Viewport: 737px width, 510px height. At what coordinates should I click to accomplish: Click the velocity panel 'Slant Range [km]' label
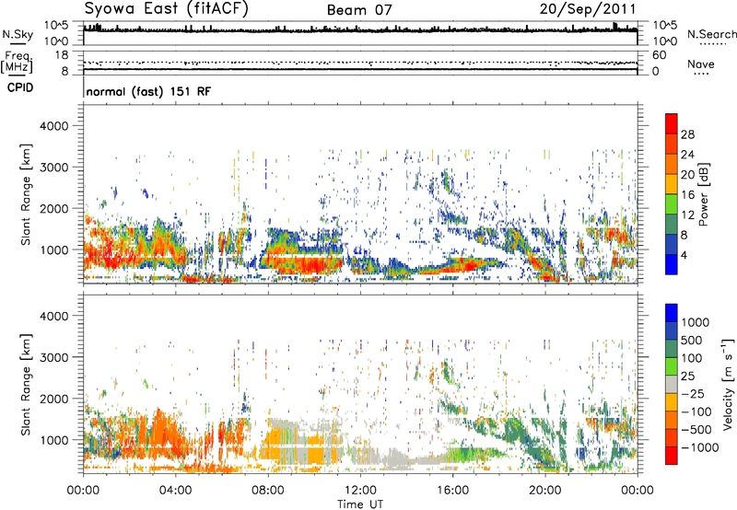click(x=26, y=385)
